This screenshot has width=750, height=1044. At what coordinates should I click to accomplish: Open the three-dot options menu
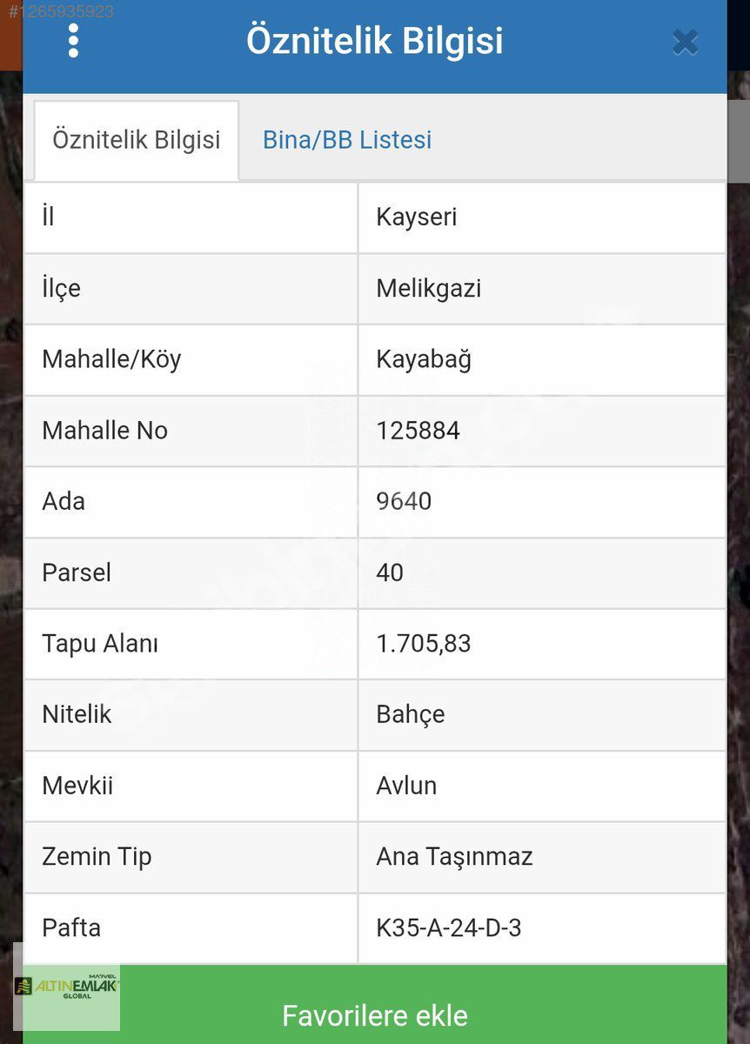point(73,41)
